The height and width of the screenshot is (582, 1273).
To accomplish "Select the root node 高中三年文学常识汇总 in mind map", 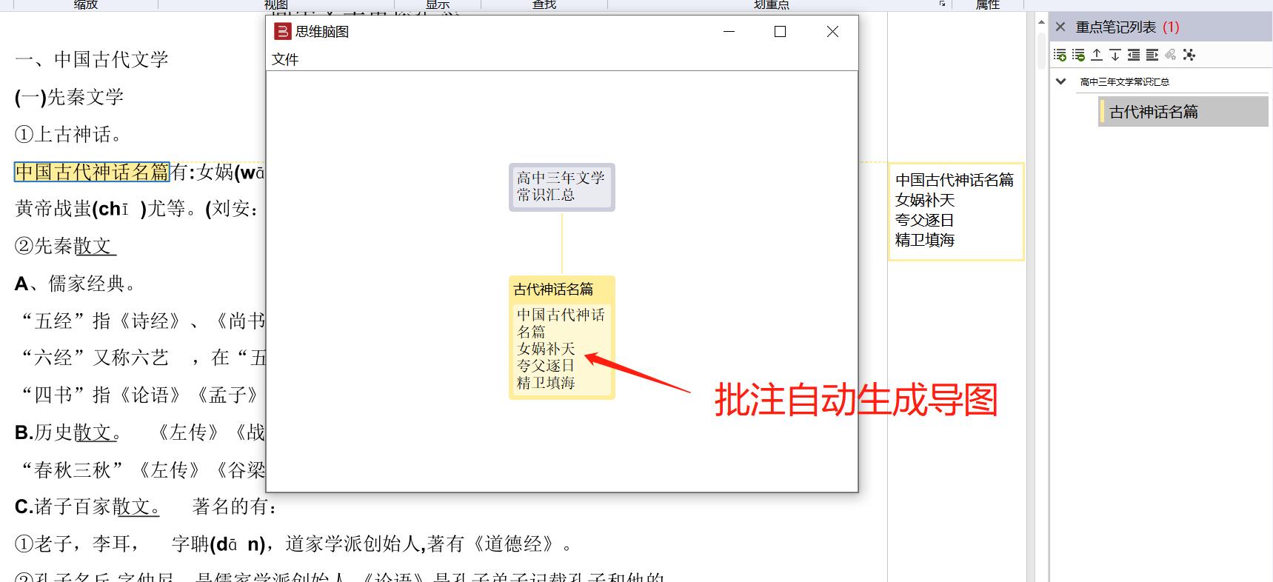I will click(x=561, y=187).
